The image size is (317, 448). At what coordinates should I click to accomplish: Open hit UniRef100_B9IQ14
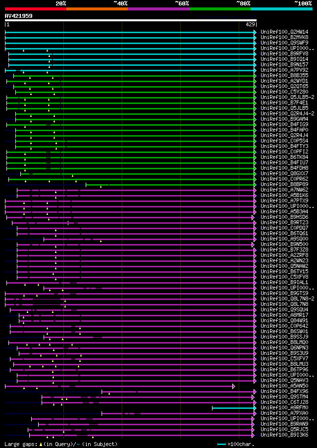point(284,59)
